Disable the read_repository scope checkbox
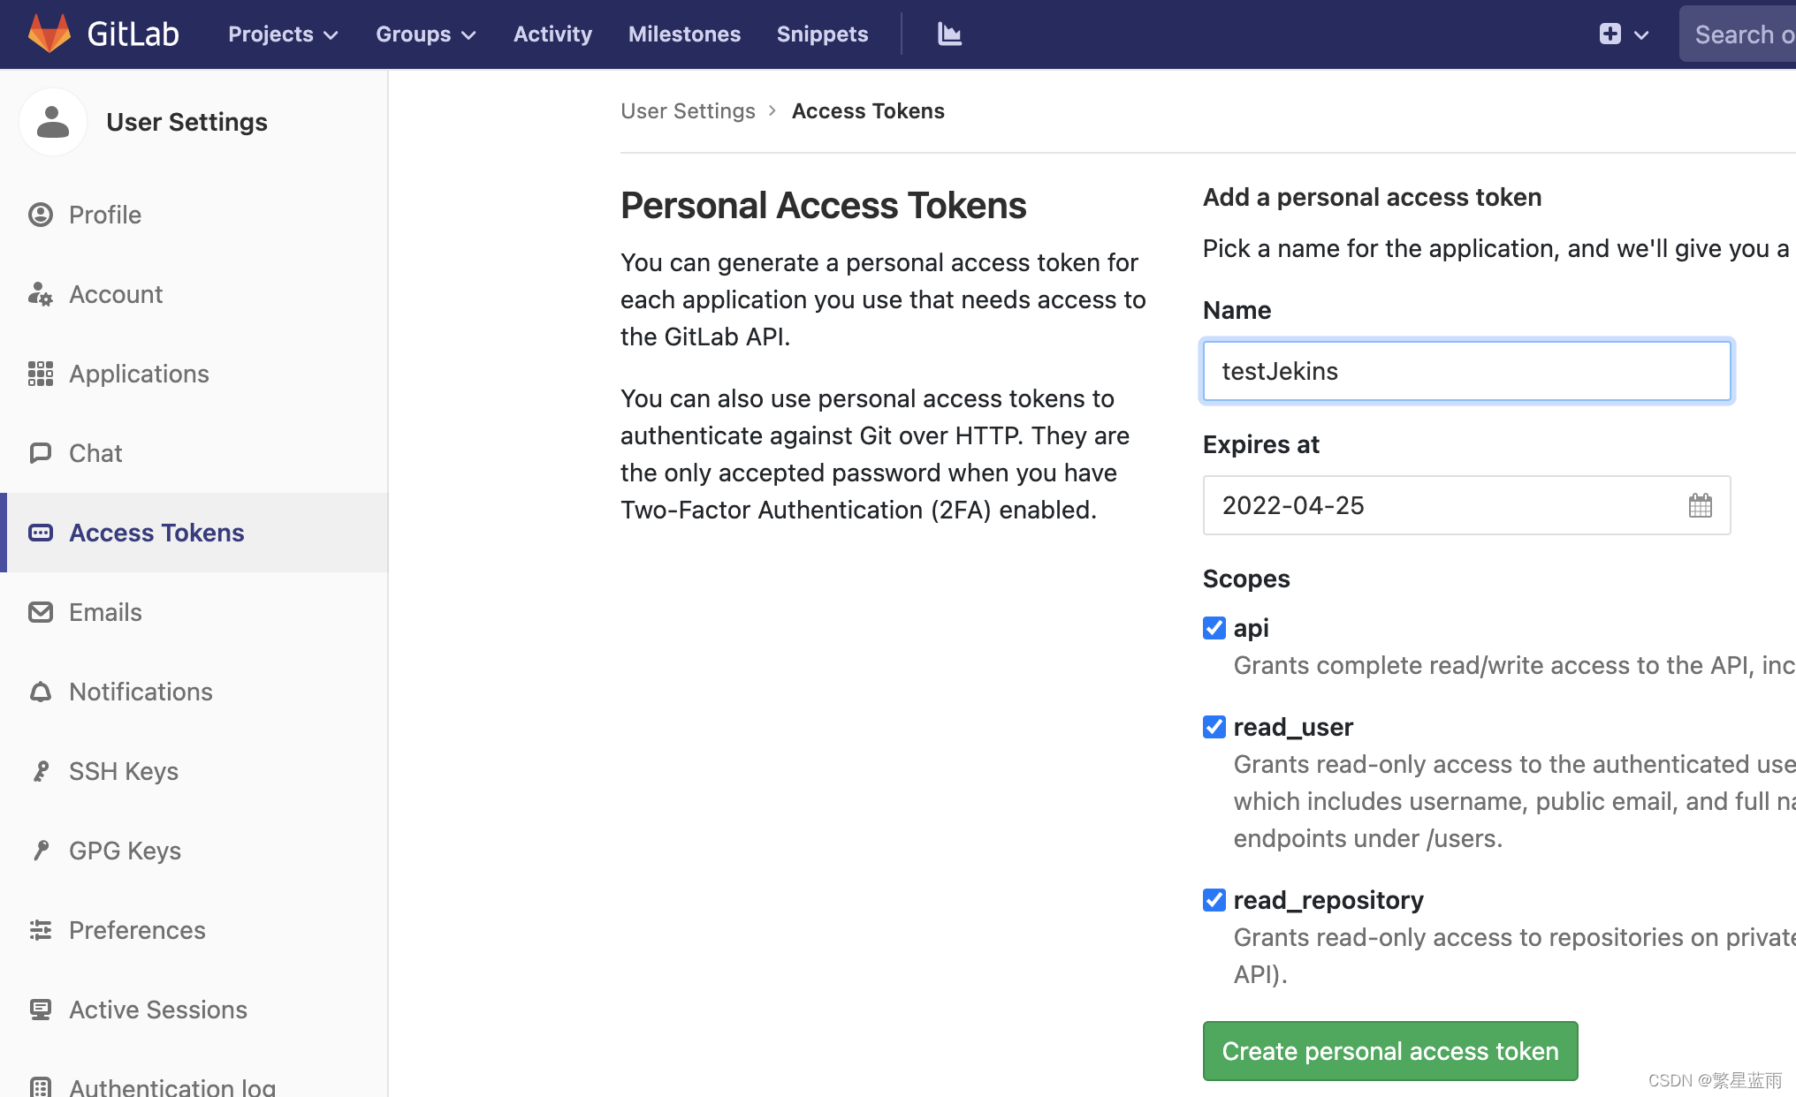Image resolution: width=1796 pixels, height=1097 pixels. [x=1214, y=900]
